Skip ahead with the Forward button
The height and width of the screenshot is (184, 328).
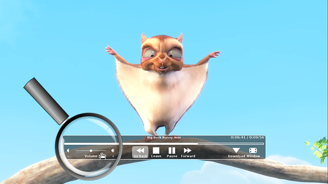(188, 152)
